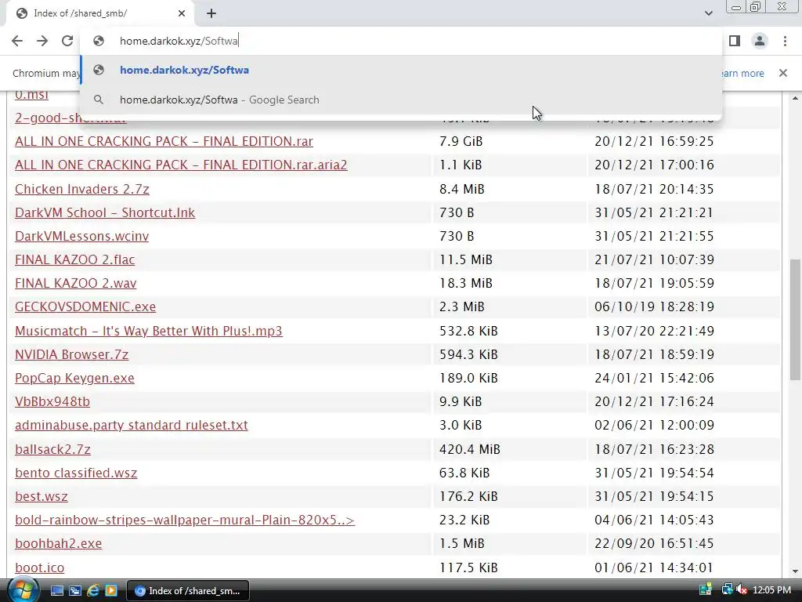Viewport: 802px width, 602px height.
Task: Click the date 13/07/20 22:21:49
Action: click(x=654, y=331)
